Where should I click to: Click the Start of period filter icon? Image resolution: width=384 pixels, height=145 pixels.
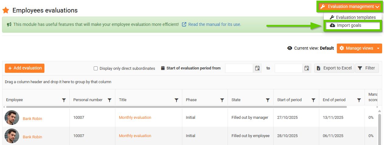(313, 100)
